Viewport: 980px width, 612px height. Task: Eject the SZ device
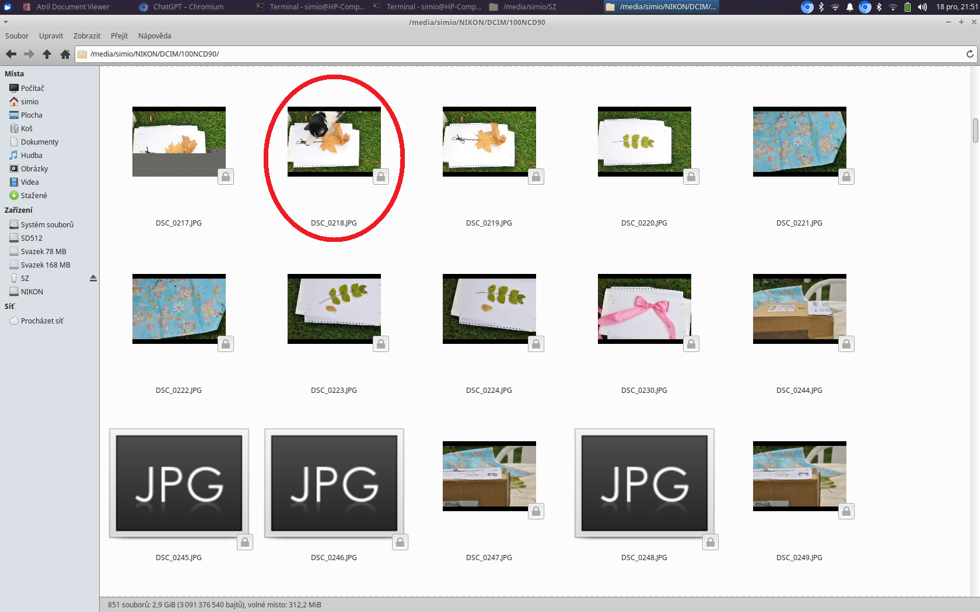click(x=93, y=279)
